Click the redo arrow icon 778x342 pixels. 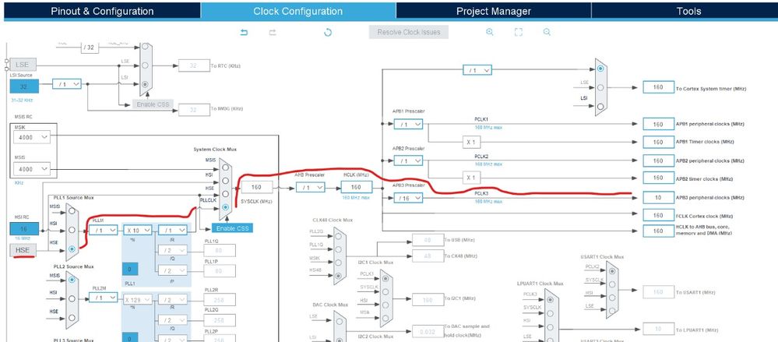pyautogui.click(x=273, y=32)
